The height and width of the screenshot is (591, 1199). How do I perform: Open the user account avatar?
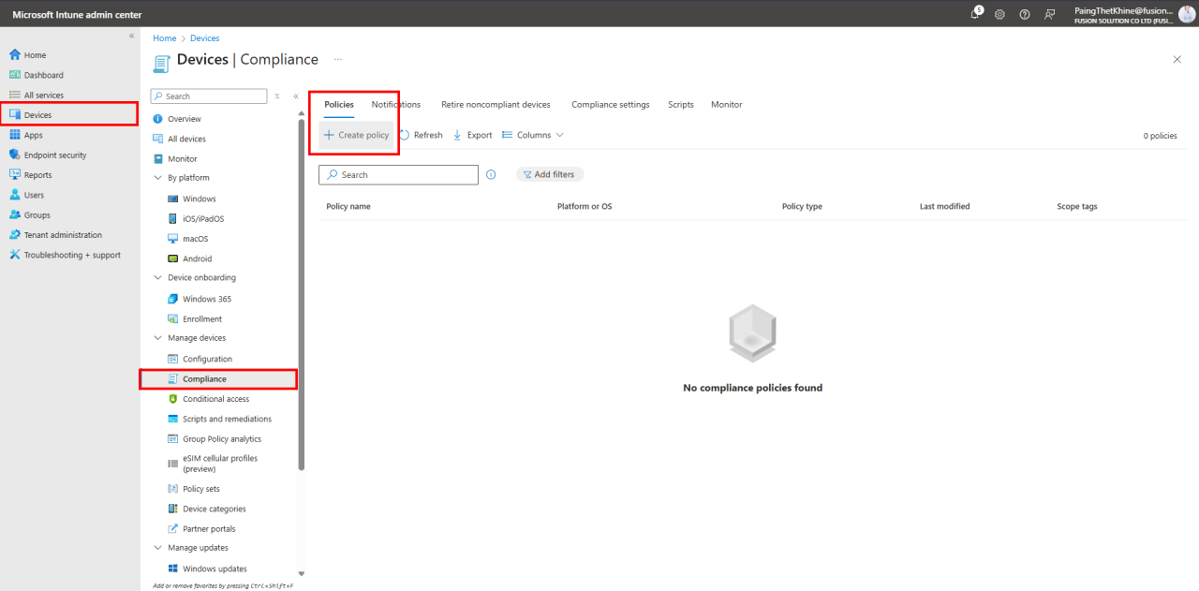1187,13
